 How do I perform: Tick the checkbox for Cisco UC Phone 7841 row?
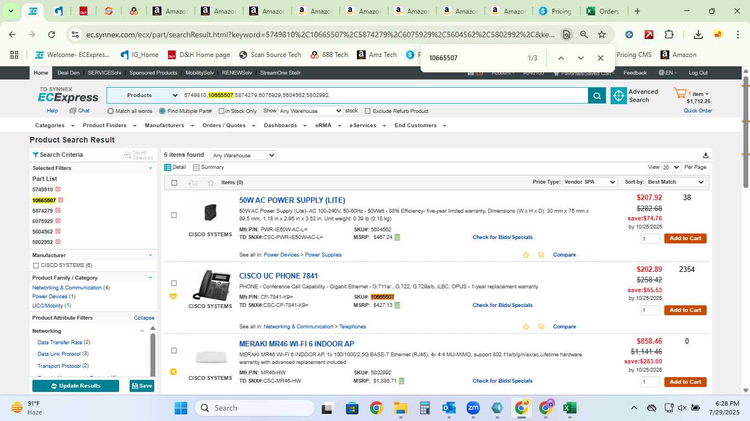(x=174, y=283)
